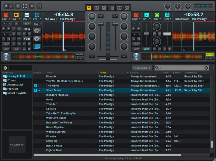Expand deck A CUE panel dropdown arrow
The width and height of the screenshot is (216, 161).
point(20,19)
